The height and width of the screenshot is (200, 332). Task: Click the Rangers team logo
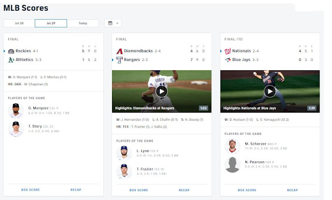119,60
